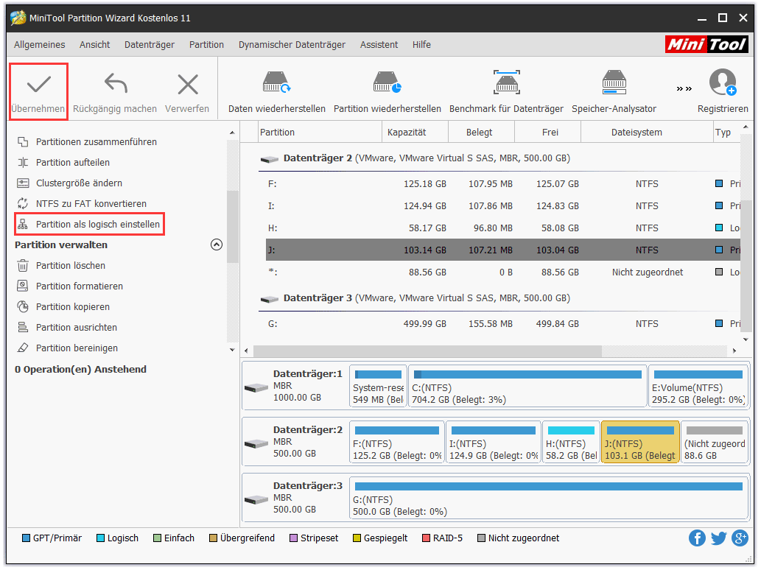Open the Facebook share icon
Screen dimensions: 761x570
(697, 538)
